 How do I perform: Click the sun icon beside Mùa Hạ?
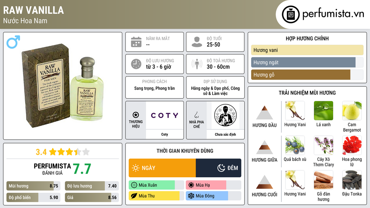[x=191, y=185]
